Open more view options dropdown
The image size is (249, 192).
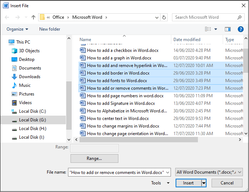click(x=216, y=29)
